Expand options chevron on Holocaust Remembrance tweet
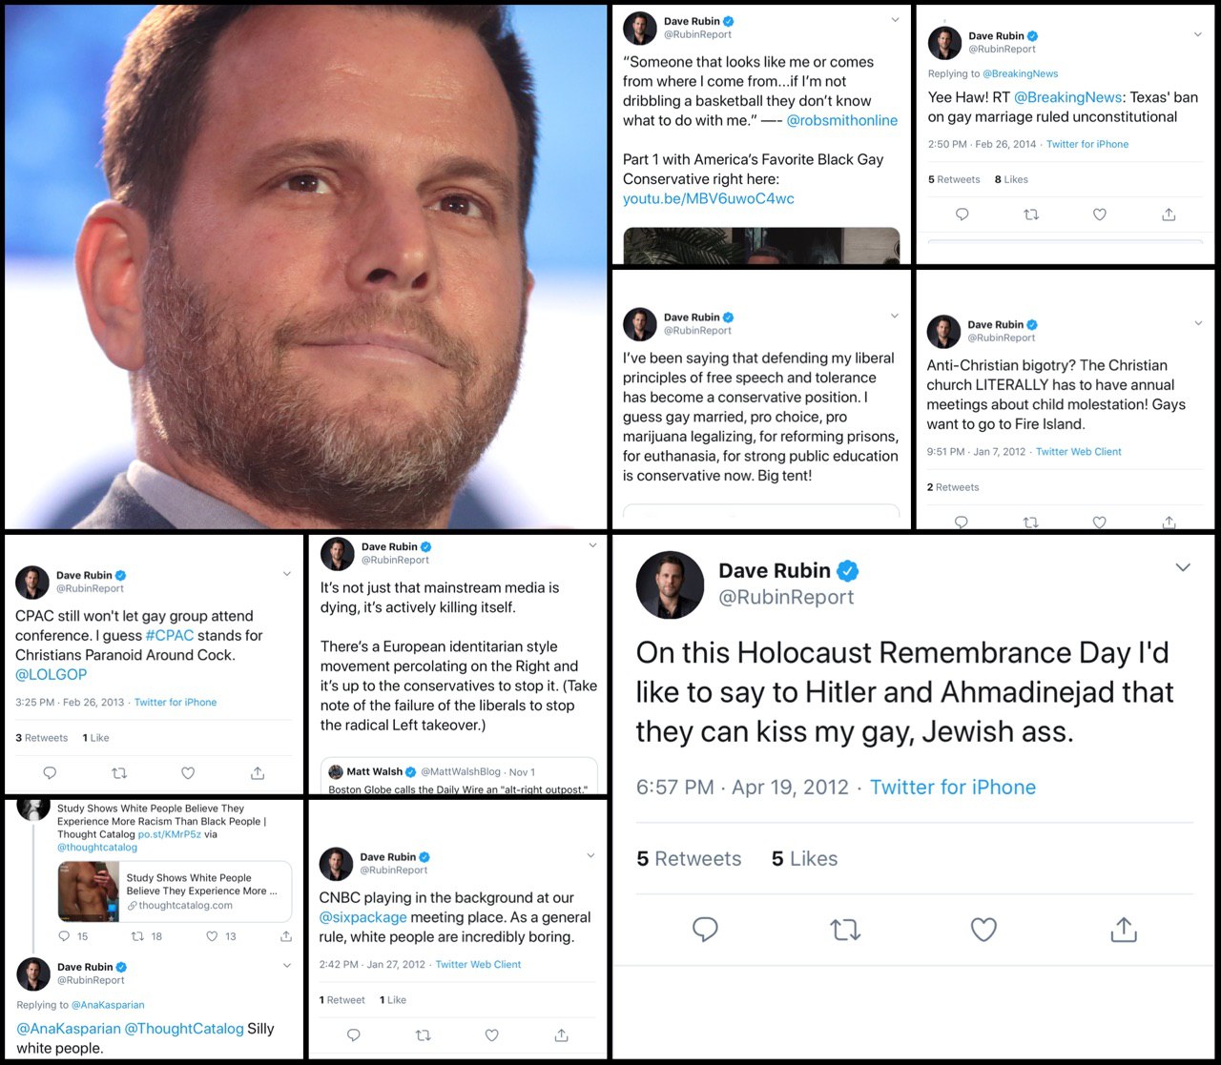The height and width of the screenshot is (1065, 1221). tap(1183, 567)
